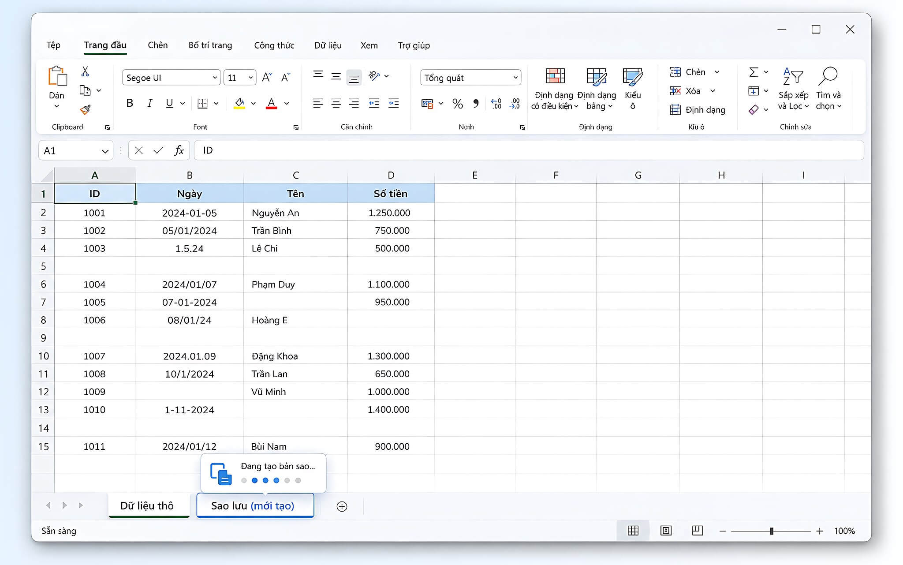The image size is (903, 565).
Task: Open Insert Function fx icon
Action: coord(179,150)
